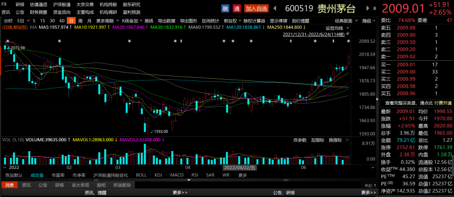
Task: Open 沪深股通 menu item
Action: 62,4
